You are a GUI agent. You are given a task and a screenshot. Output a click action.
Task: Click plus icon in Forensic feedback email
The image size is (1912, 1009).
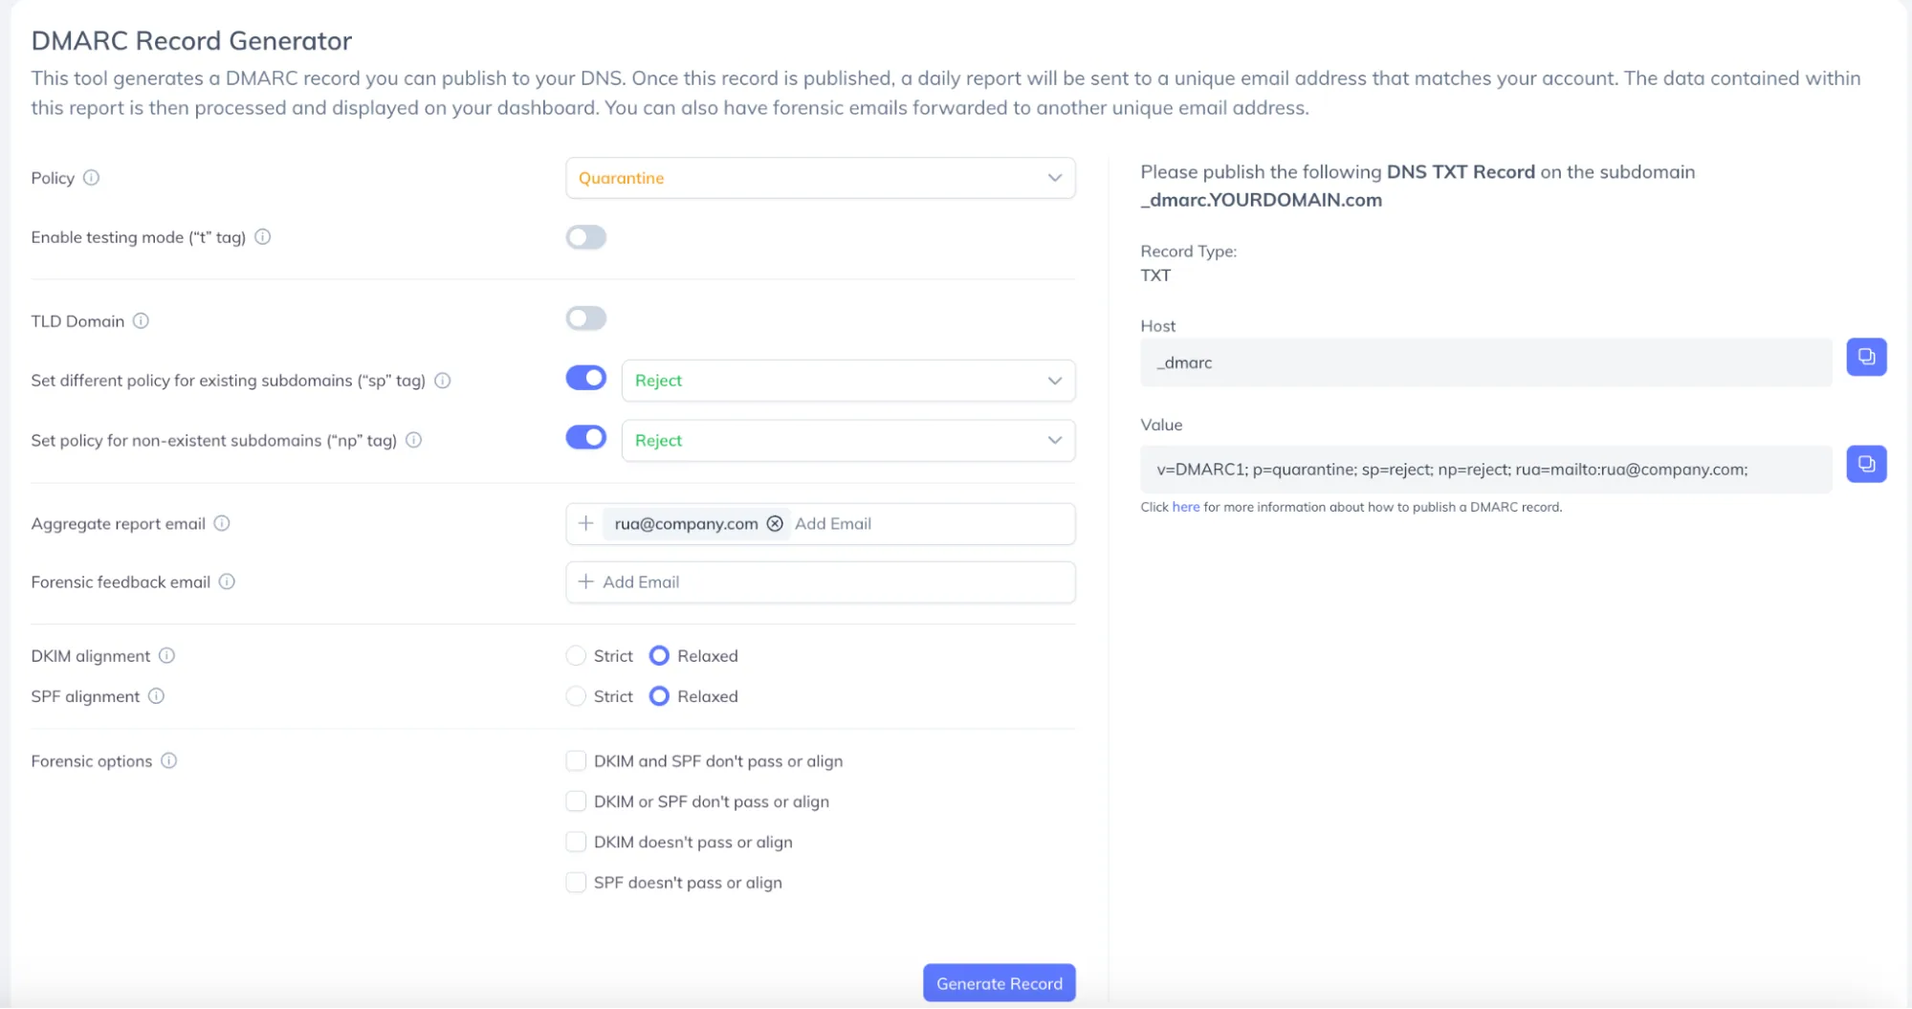pyautogui.click(x=585, y=581)
